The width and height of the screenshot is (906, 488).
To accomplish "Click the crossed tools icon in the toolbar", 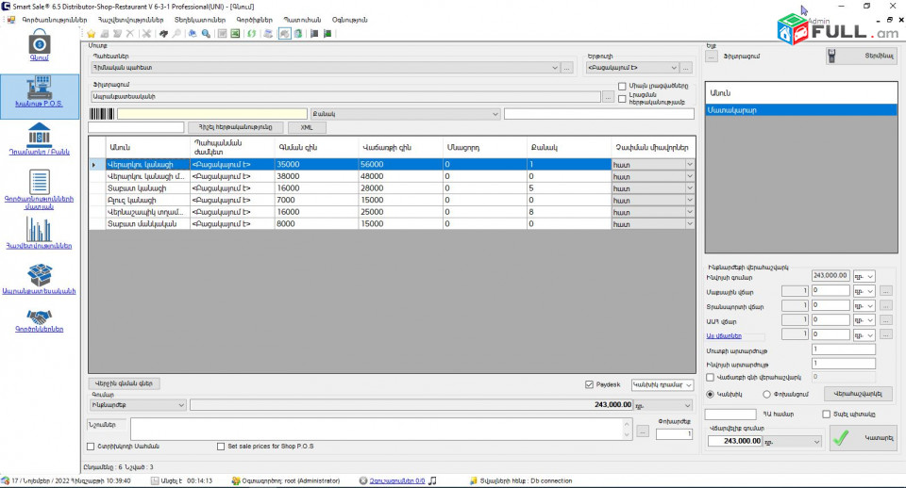I will (x=147, y=34).
